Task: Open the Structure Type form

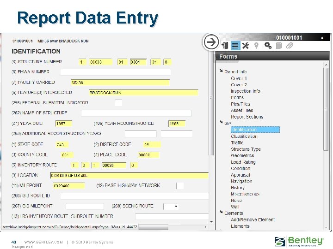Action: point(246,149)
